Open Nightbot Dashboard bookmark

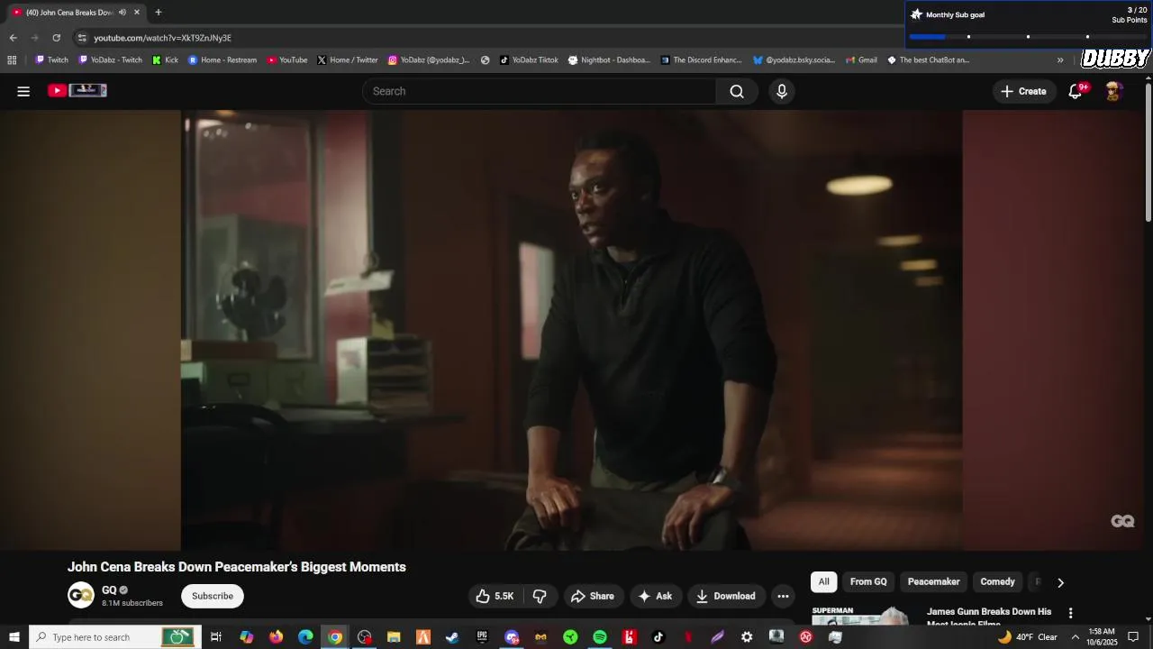(x=609, y=60)
